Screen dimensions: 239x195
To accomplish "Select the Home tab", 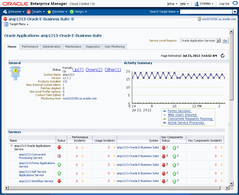I will click(12, 47).
